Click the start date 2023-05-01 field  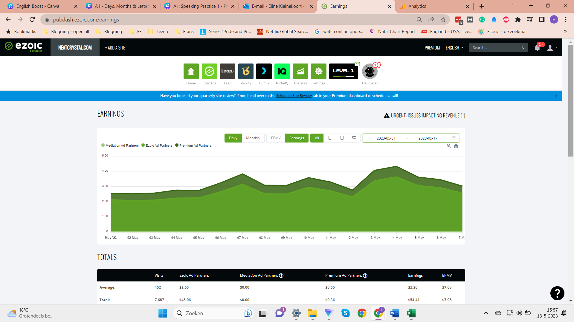click(386, 138)
